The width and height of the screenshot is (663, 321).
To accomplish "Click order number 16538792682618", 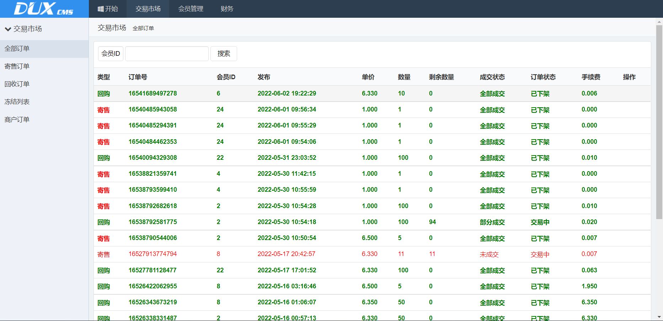I will (x=153, y=206).
